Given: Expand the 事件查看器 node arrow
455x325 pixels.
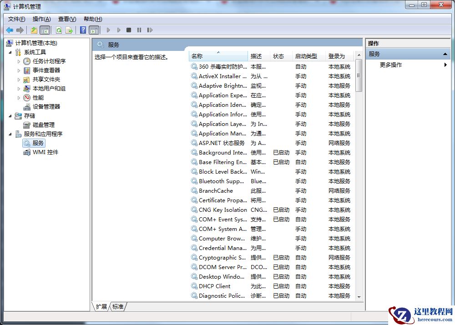Looking at the screenshot, I should click(19, 70).
